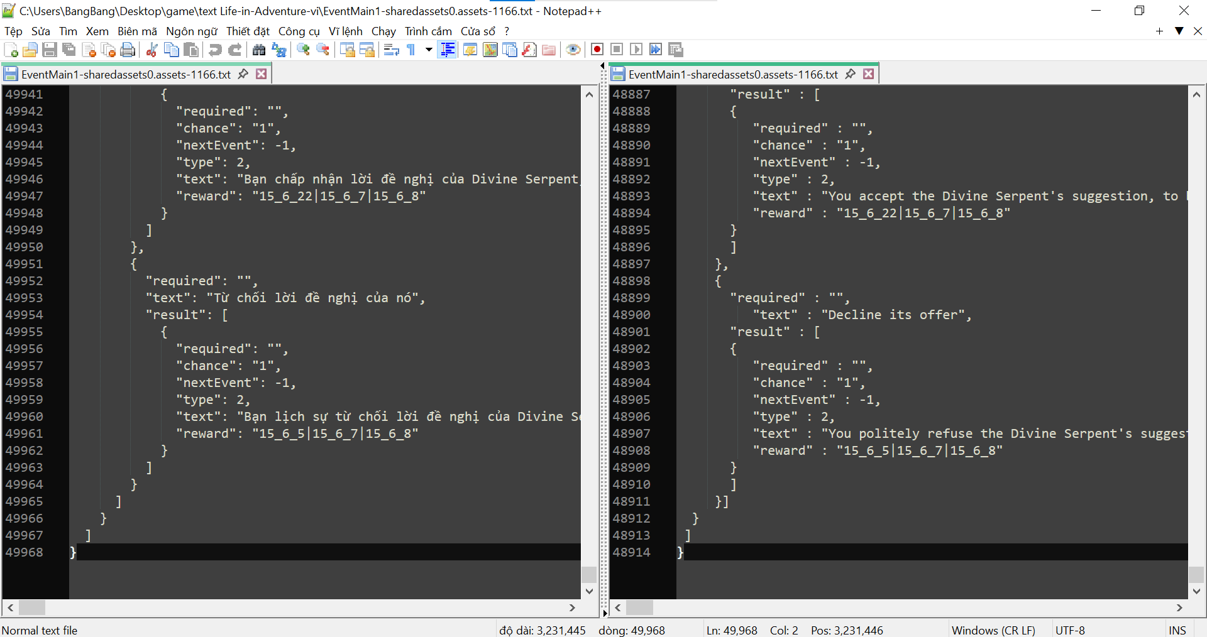The width and height of the screenshot is (1207, 637).
Task: Open the Ngôn ngữ menu
Action: click(x=192, y=31)
